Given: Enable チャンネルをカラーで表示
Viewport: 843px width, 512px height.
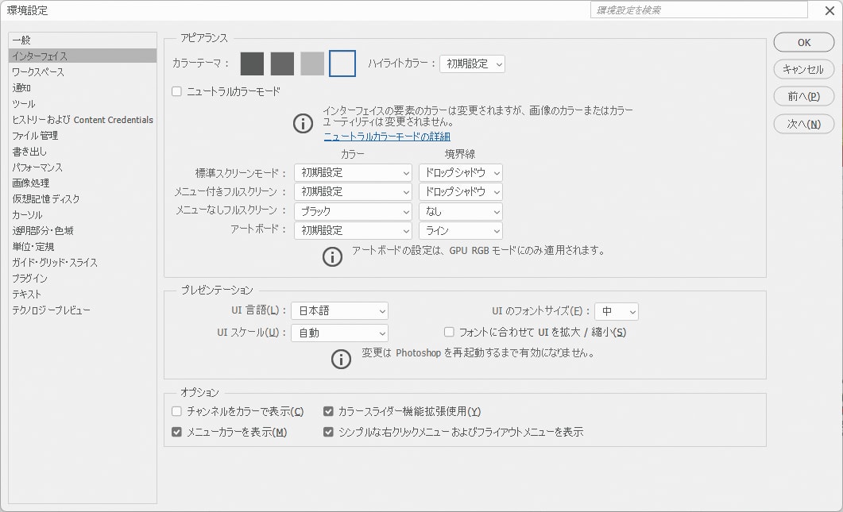Looking at the screenshot, I should [x=176, y=412].
